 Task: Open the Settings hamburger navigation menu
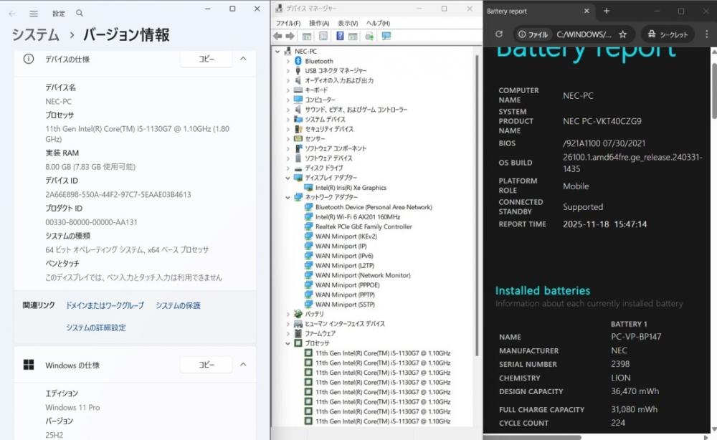click(34, 14)
